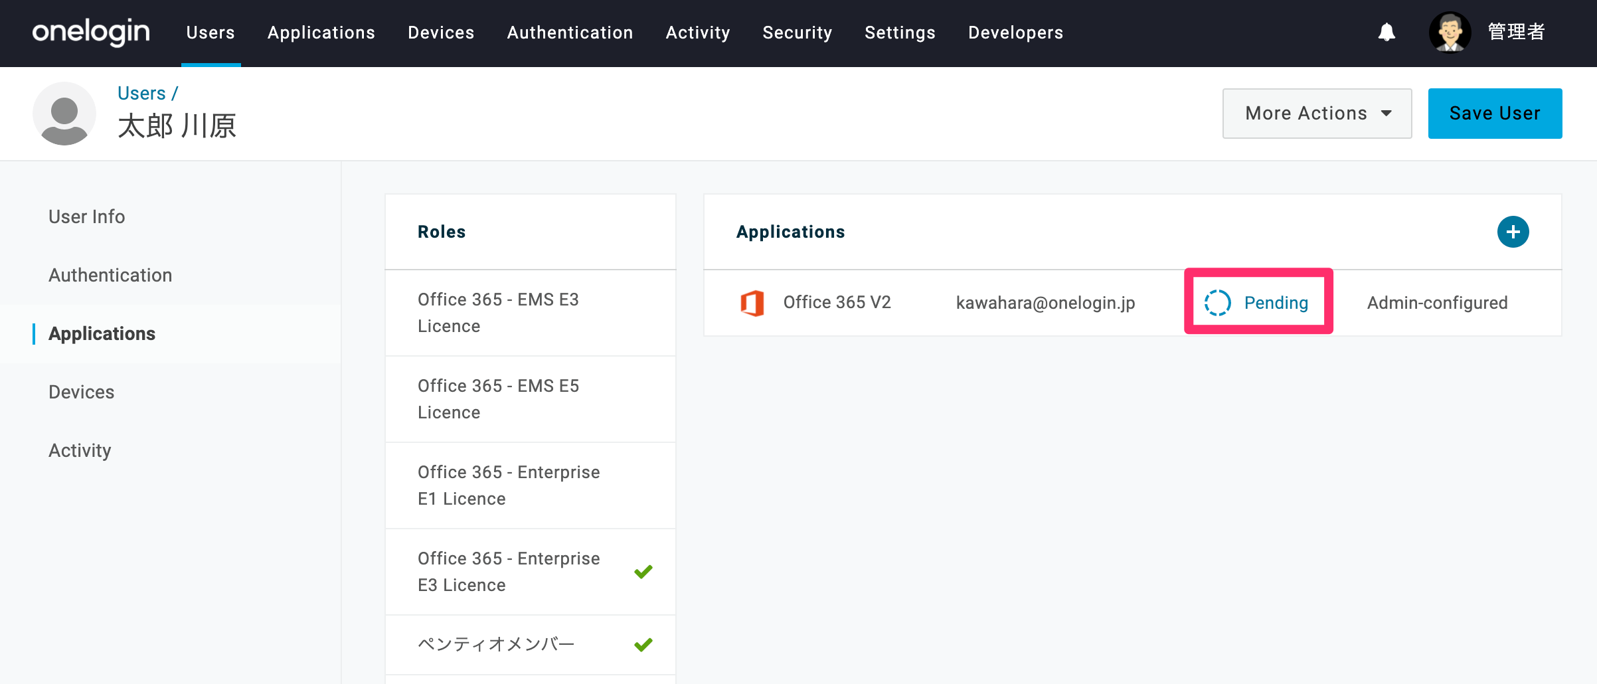Screen dimensions: 1597x684
Task: Open the notifications bell
Action: 1387,32
